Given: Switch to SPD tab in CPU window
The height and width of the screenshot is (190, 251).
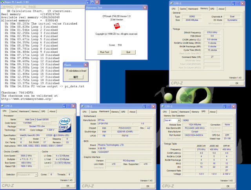Looking at the screenshot, I should pos(43,111).
